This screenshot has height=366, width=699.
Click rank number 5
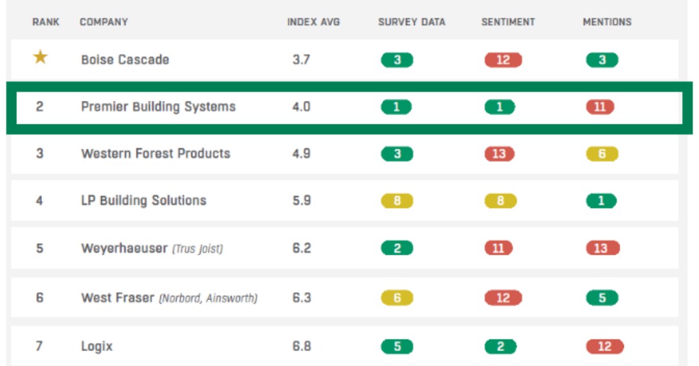[39, 248]
